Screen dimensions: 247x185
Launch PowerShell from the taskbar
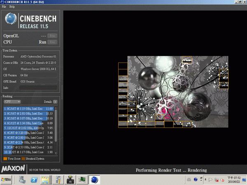coord(34,180)
